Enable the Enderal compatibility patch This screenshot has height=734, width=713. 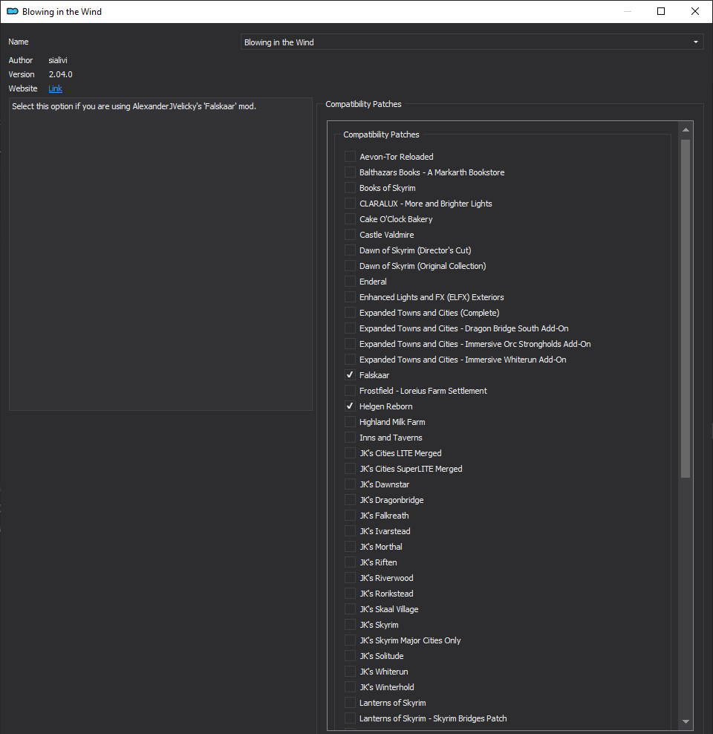(x=350, y=282)
